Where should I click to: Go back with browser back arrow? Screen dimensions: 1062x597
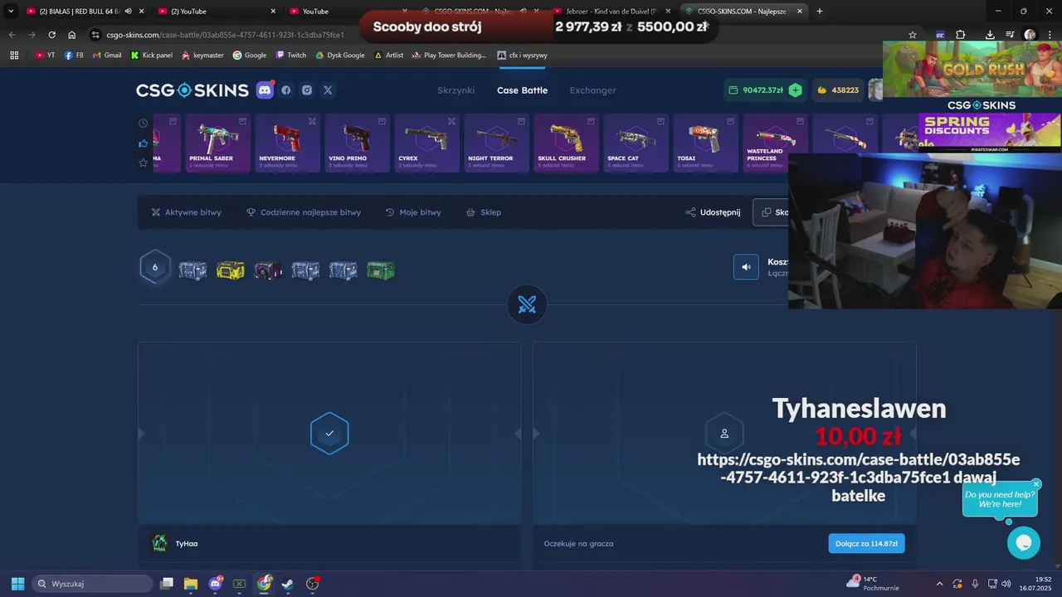point(12,35)
